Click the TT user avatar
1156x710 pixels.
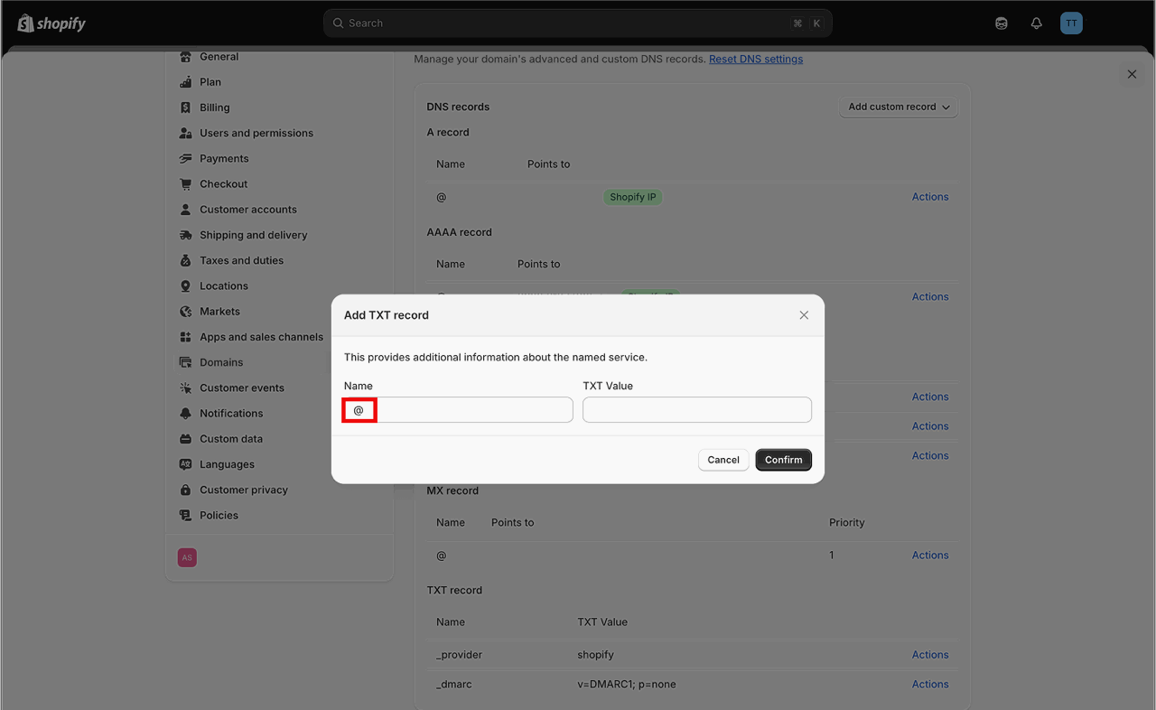(1071, 23)
